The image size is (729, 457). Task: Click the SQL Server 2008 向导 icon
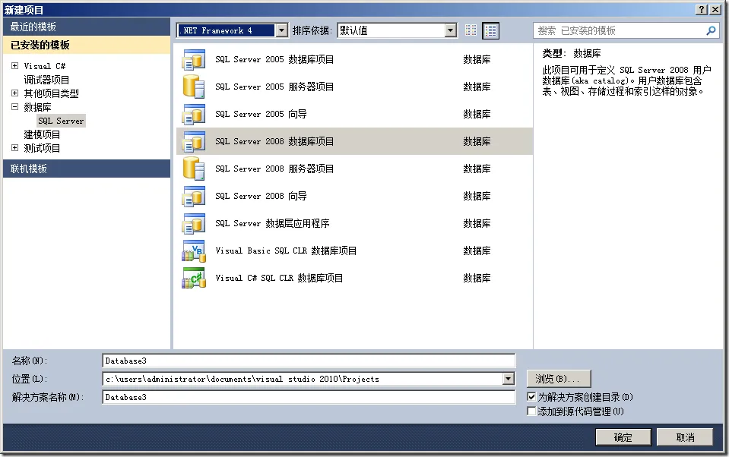[x=194, y=196]
